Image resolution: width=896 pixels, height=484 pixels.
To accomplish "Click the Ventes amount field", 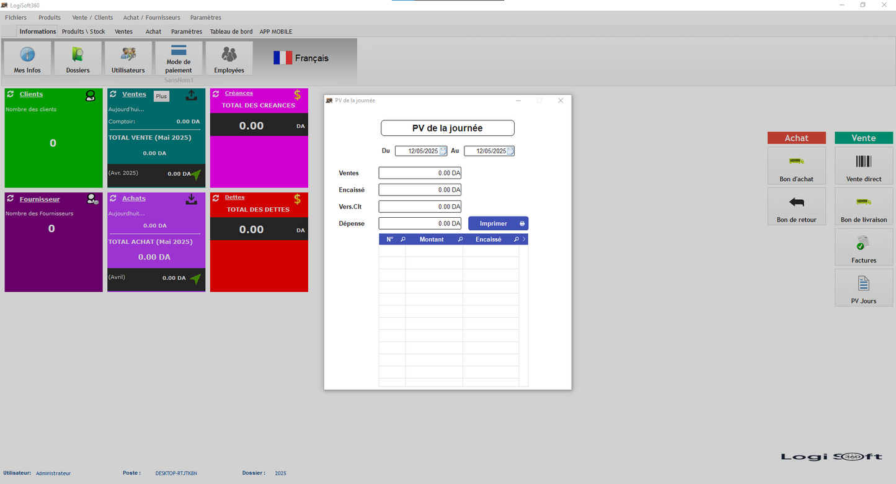I will point(420,173).
